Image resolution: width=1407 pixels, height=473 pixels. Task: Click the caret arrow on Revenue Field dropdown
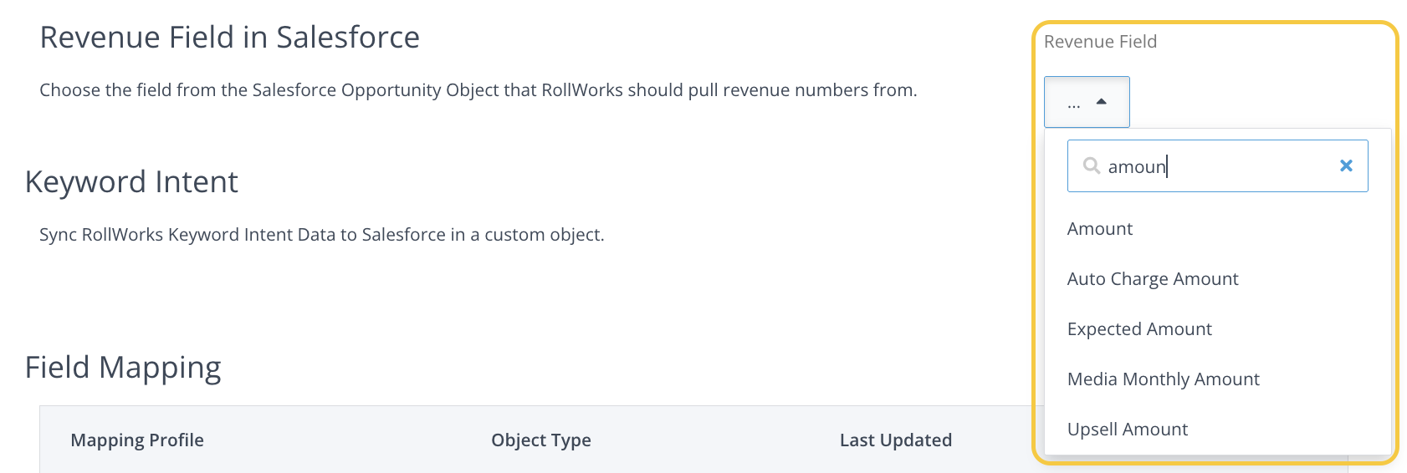tap(1102, 101)
